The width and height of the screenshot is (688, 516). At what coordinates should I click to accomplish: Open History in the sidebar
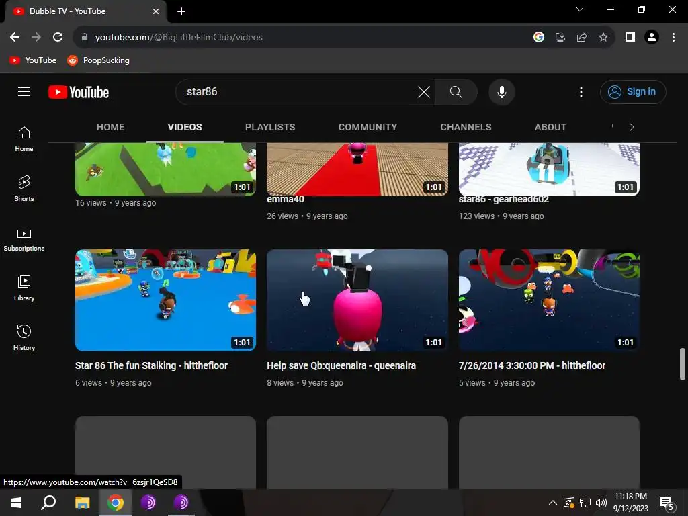pyautogui.click(x=24, y=337)
